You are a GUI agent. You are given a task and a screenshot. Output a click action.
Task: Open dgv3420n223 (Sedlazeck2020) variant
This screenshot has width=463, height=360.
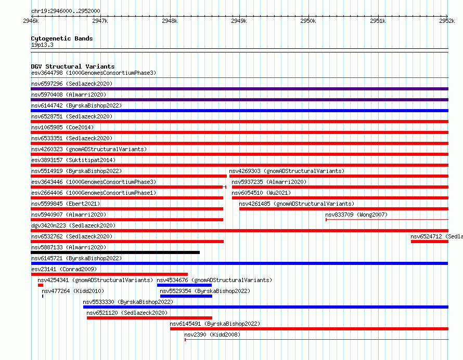(x=73, y=225)
